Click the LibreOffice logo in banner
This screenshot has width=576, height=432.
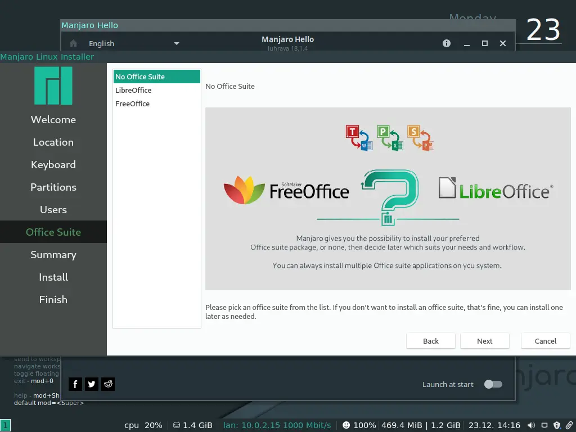point(496,188)
